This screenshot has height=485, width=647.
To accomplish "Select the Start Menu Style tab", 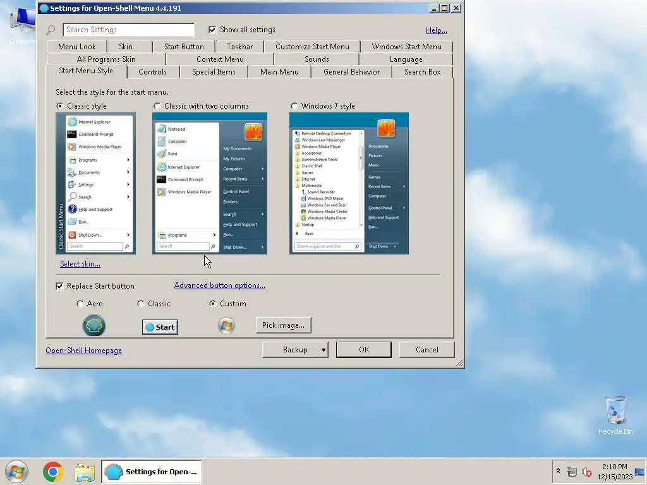I will tap(86, 71).
